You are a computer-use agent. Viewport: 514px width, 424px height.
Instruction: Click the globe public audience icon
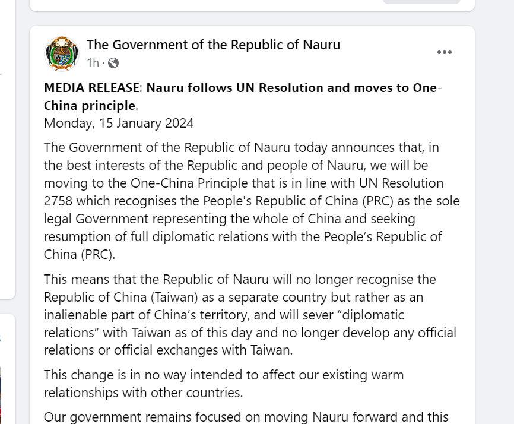pyautogui.click(x=113, y=62)
